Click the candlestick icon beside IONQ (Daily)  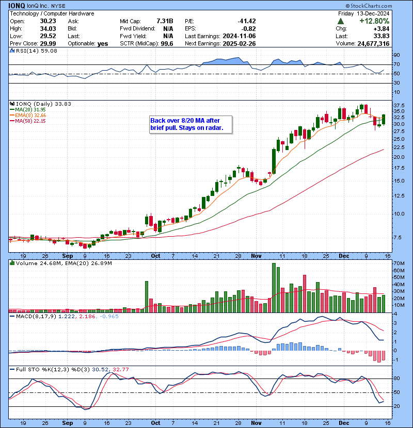pyautogui.click(x=12, y=104)
